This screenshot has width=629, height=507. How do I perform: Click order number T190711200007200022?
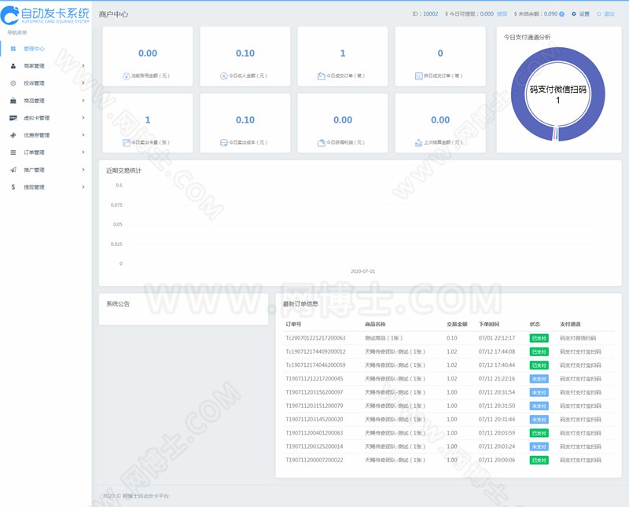314,460
